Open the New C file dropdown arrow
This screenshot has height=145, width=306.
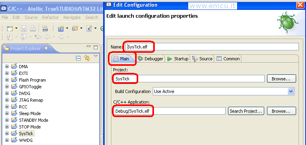[95, 28]
